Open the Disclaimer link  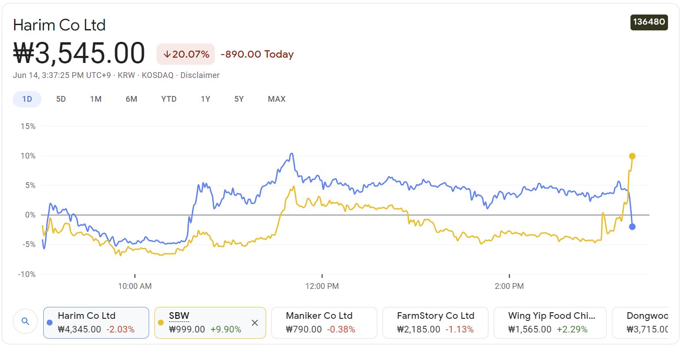pos(200,75)
